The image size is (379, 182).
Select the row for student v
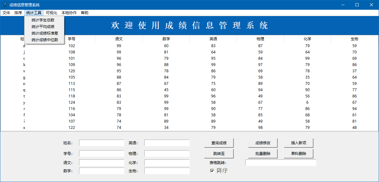pyautogui.click(x=189, y=71)
